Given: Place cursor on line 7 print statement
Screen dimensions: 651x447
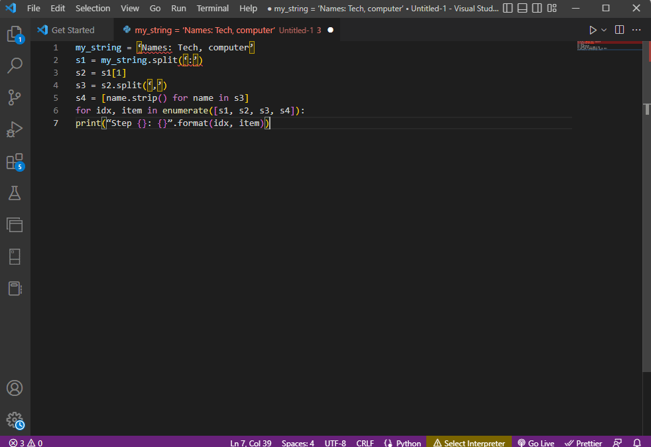Looking at the screenshot, I should (173, 123).
